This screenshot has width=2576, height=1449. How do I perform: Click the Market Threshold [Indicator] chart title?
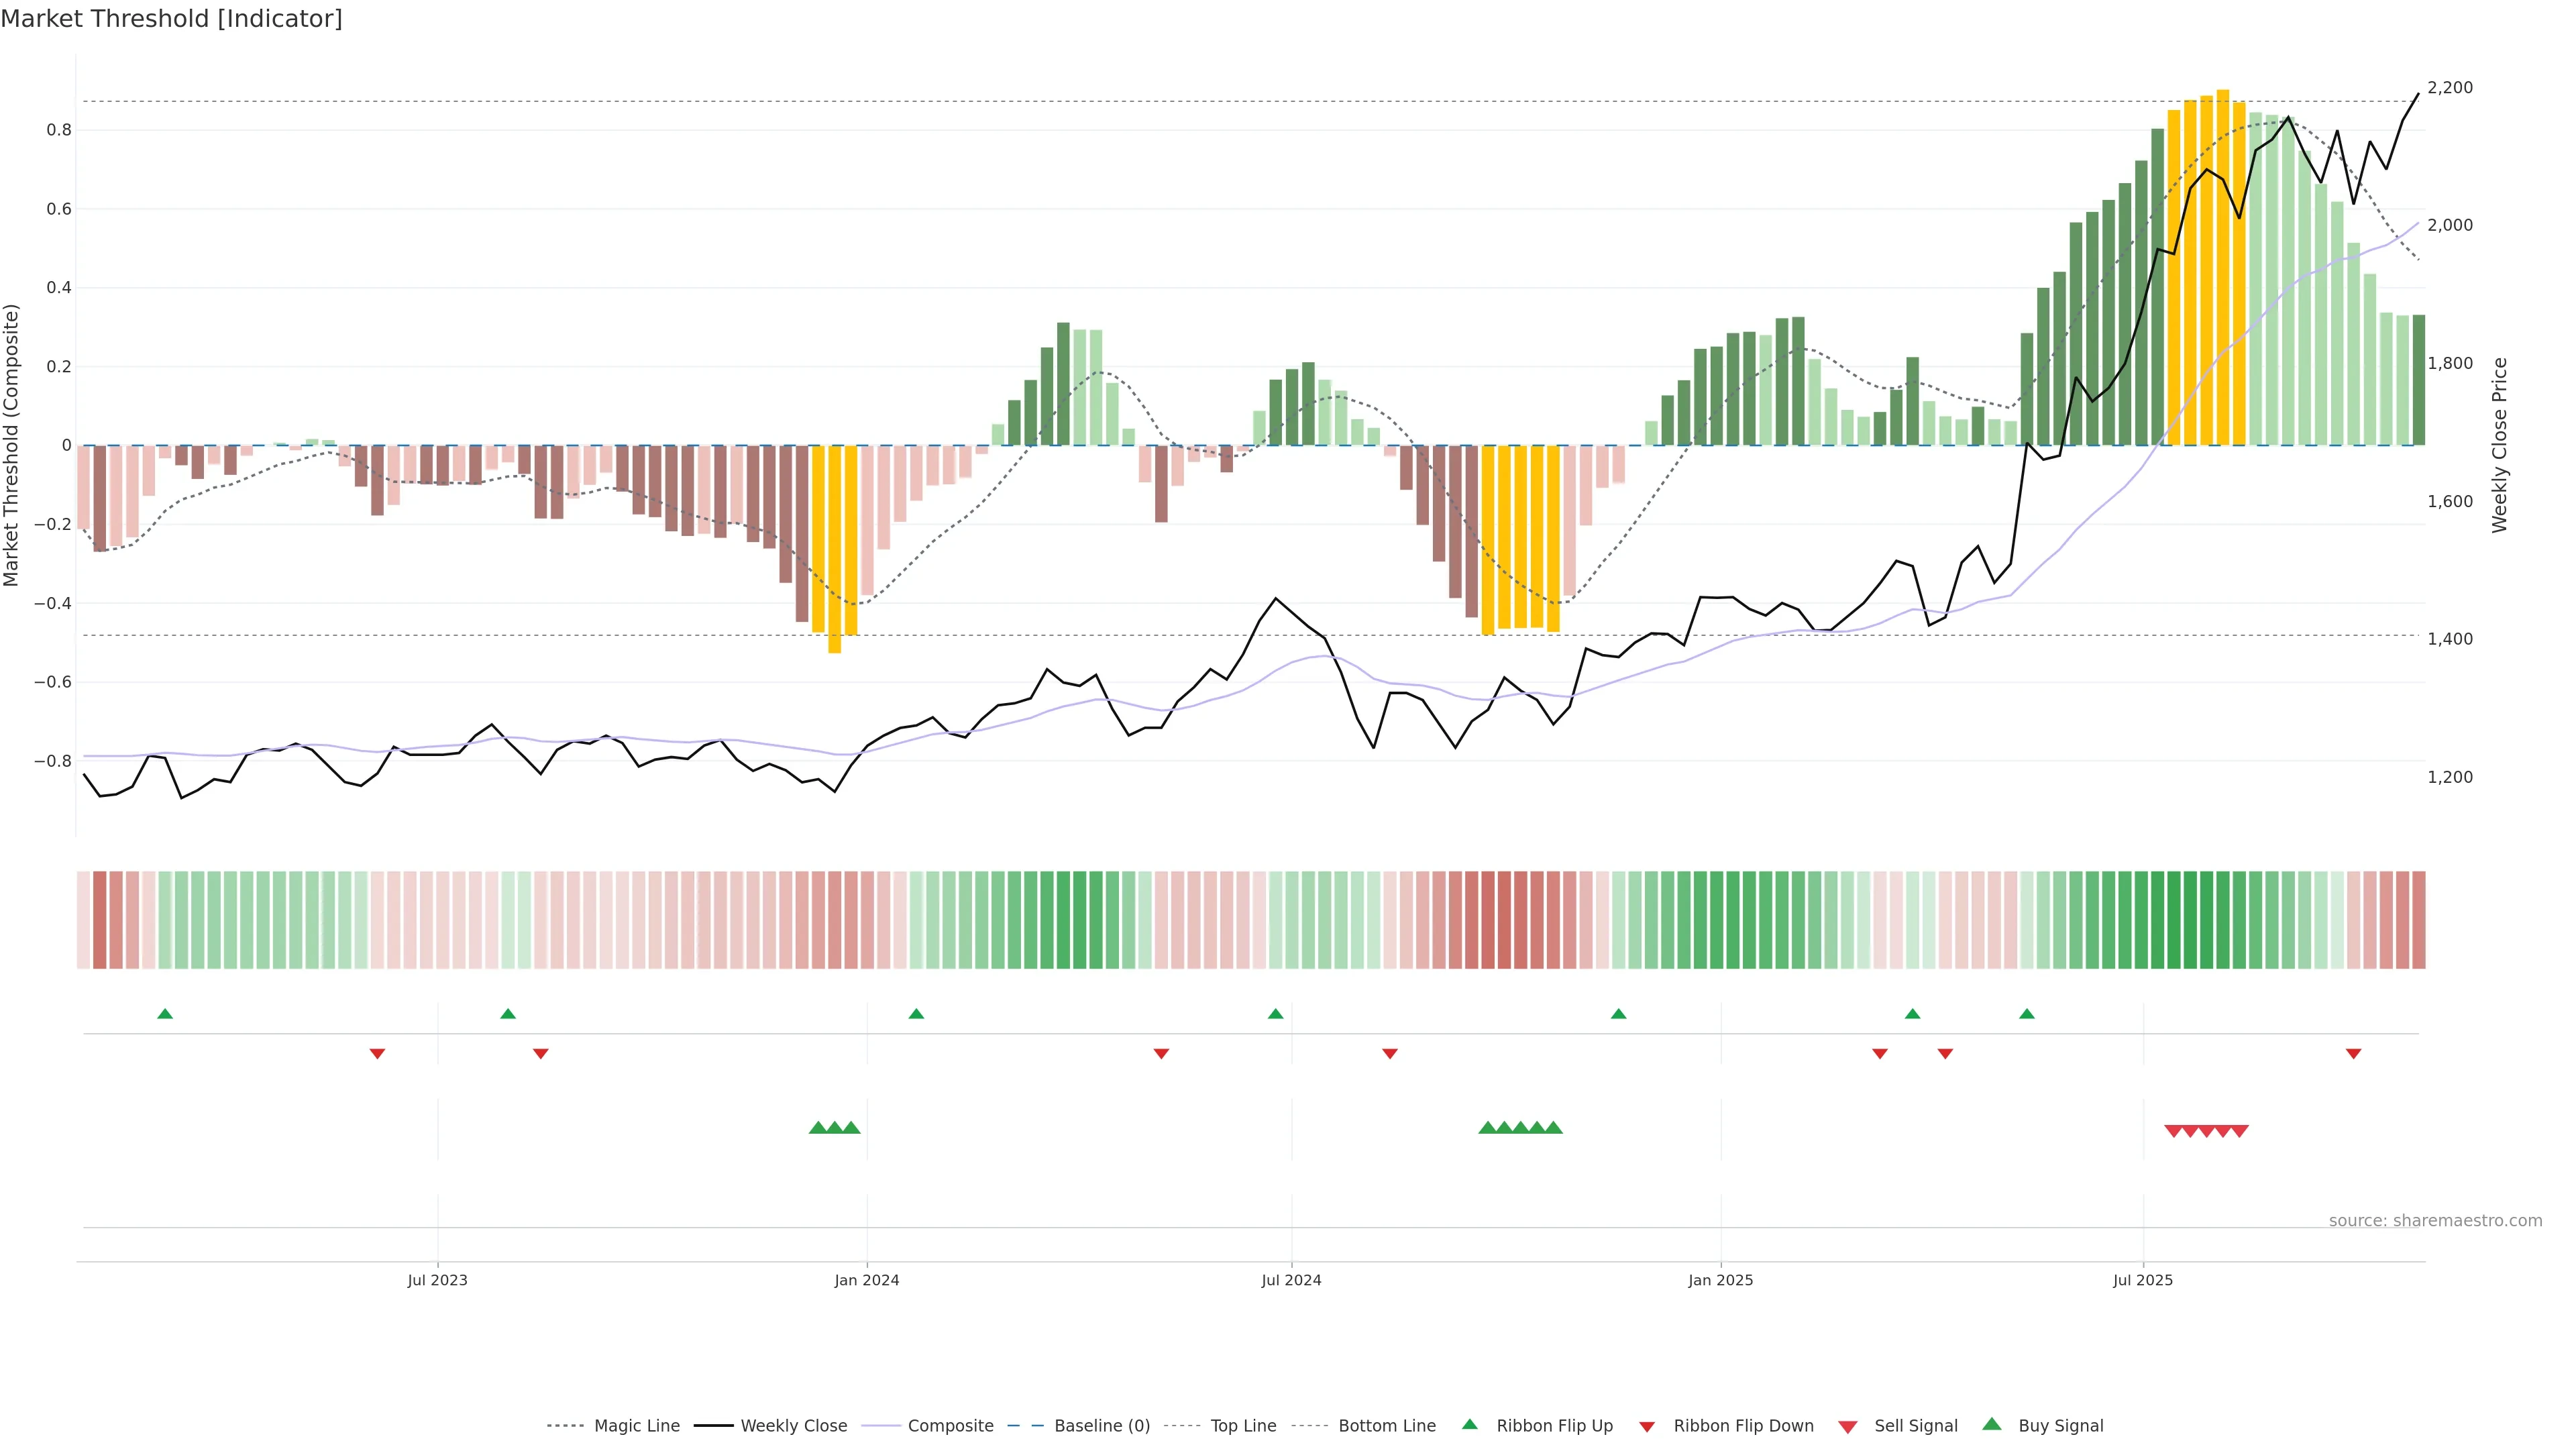[171, 19]
